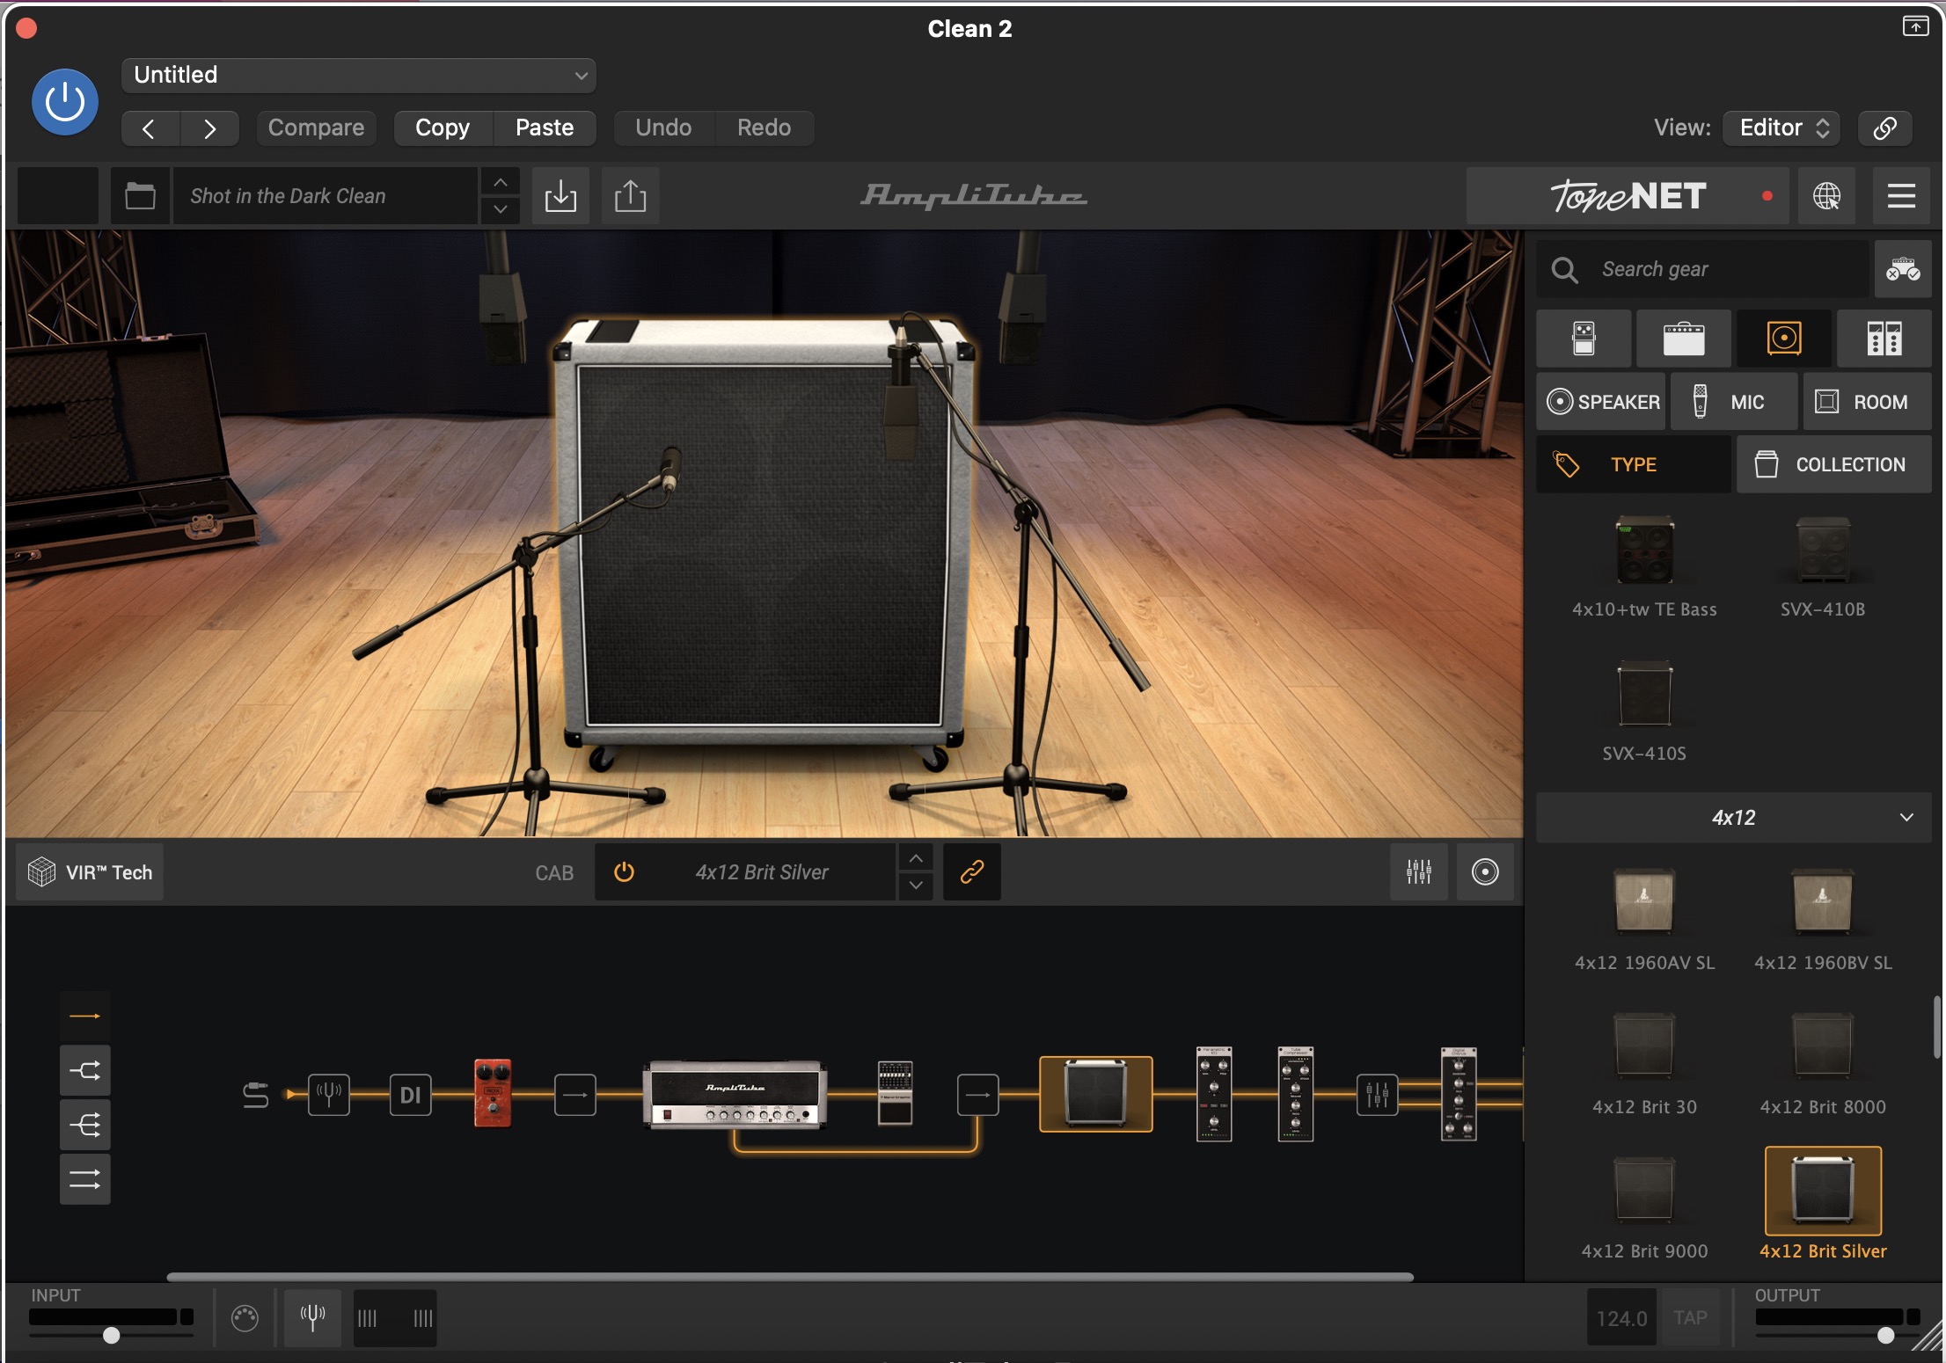
Task: Select the COLLECTION filter tab
Action: [1834, 464]
